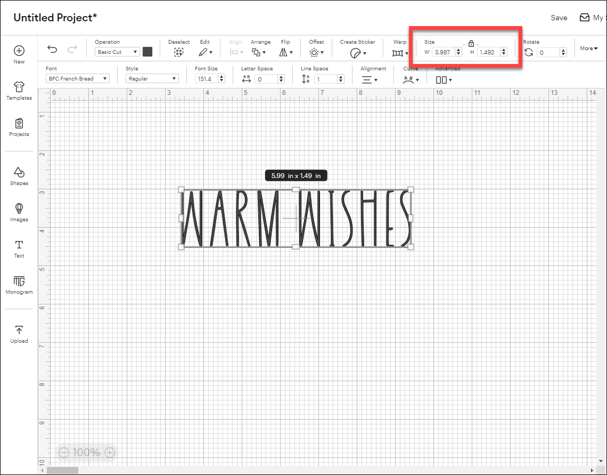This screenshot has width=607, height=475.
Task: Click the Text tool
Action: [x=19, y=247]
